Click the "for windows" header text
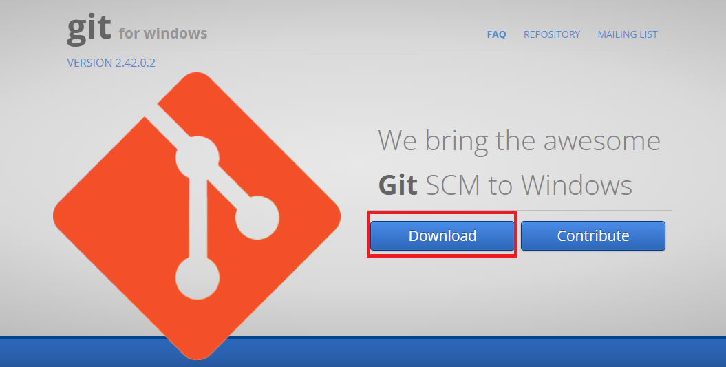The height and width of the screenshot is (367, 726). [x=163, y=33]
